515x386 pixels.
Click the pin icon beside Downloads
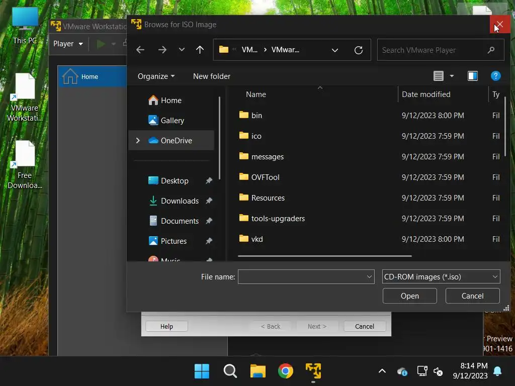click(x=209, y=201)
